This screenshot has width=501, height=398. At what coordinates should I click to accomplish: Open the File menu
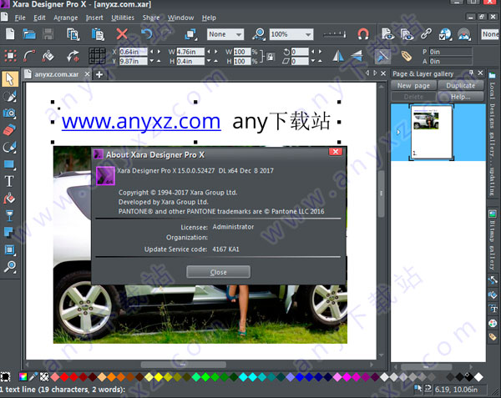(x=20, y=18)
